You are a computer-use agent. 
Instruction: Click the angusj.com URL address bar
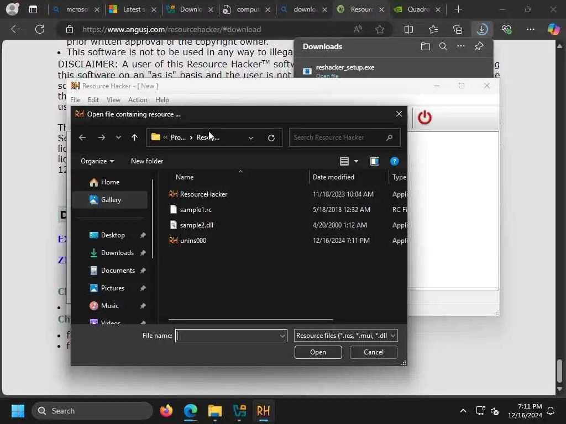pyautogui.click(x=171, y=30)
